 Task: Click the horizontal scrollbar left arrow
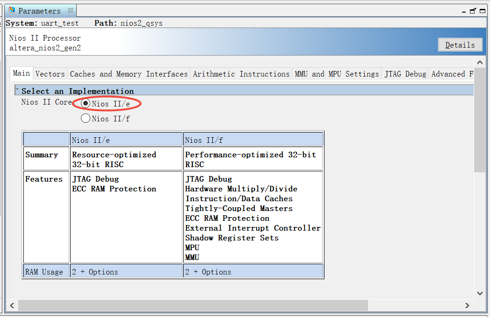12,305
